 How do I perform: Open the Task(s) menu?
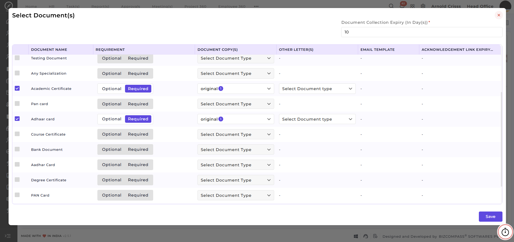pos(73,6)
